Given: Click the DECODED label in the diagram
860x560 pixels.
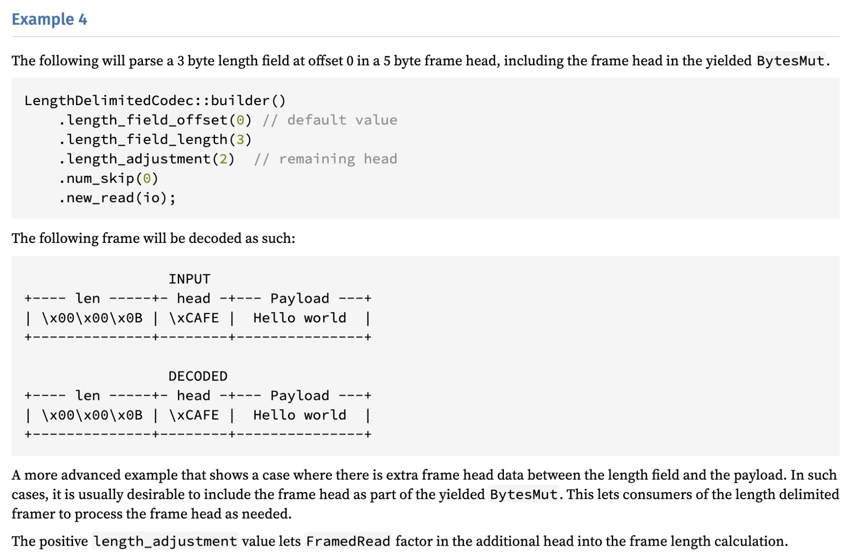Looking at the screenshot, I should coord(198,376).
